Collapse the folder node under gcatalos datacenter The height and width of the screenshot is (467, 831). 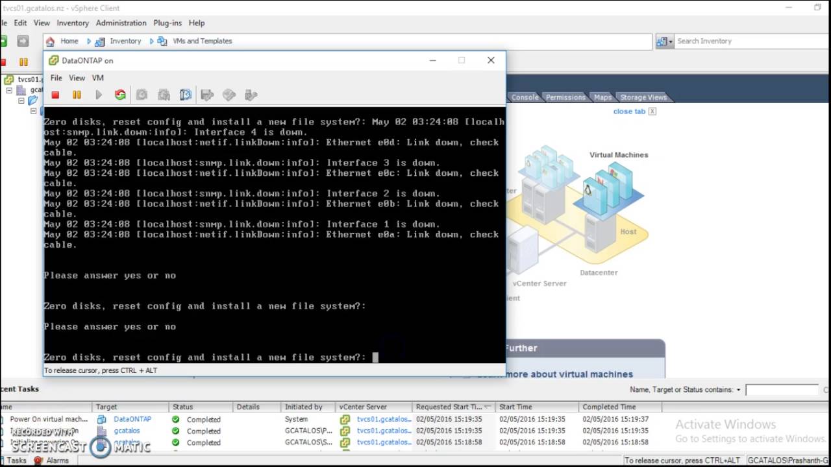click(21, 101)
